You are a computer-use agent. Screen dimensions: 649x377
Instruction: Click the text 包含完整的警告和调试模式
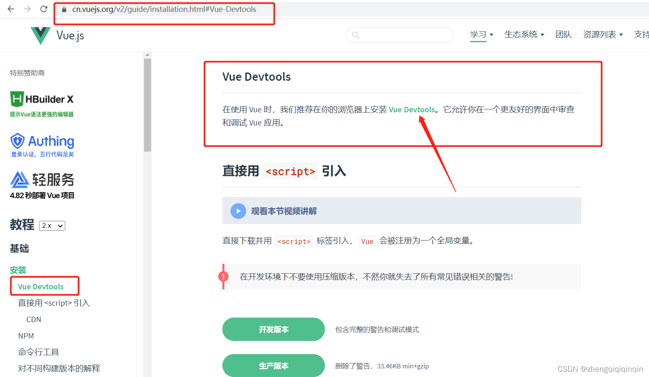pos(377,329)
